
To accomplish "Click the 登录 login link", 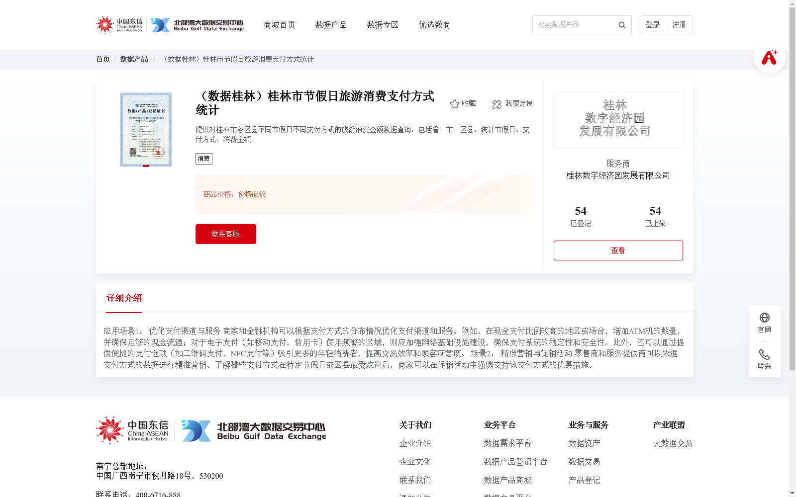I will [x=653, y=25].
